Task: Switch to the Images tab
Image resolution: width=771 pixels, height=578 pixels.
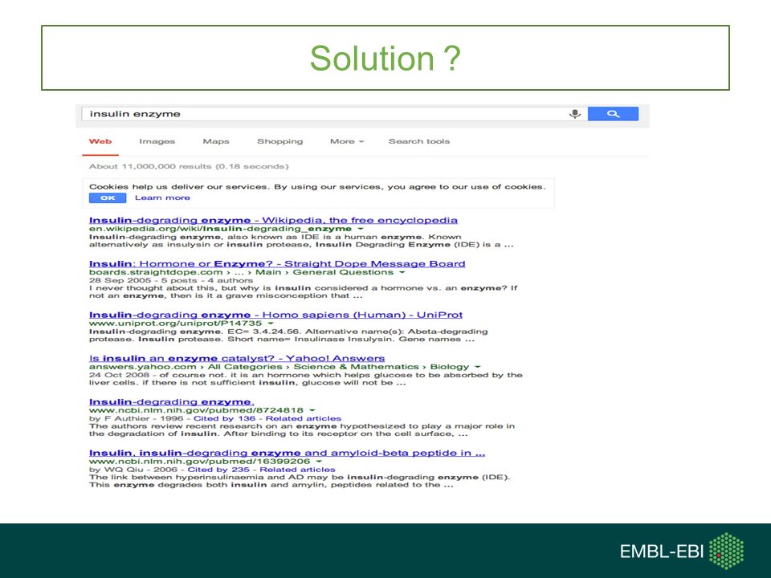Action: coord(157,141)
